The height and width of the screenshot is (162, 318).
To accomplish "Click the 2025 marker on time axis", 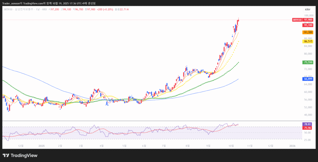I will [x=42, y=145].
